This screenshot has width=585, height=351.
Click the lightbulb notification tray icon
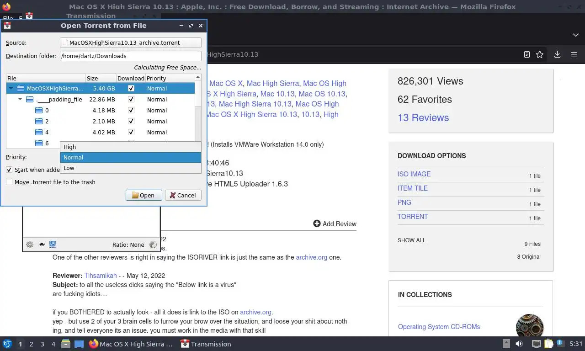point(560,343)
